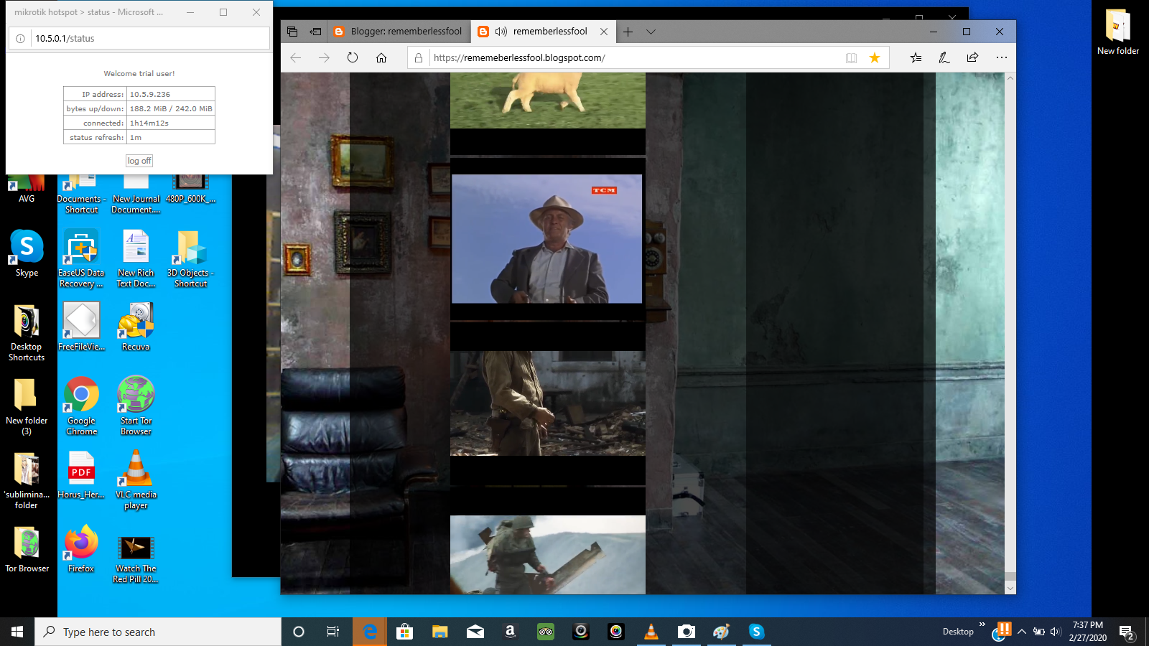Select the Tor Browser folder icon
Viewport: 1149px width, 646px height.
[27, 549]
